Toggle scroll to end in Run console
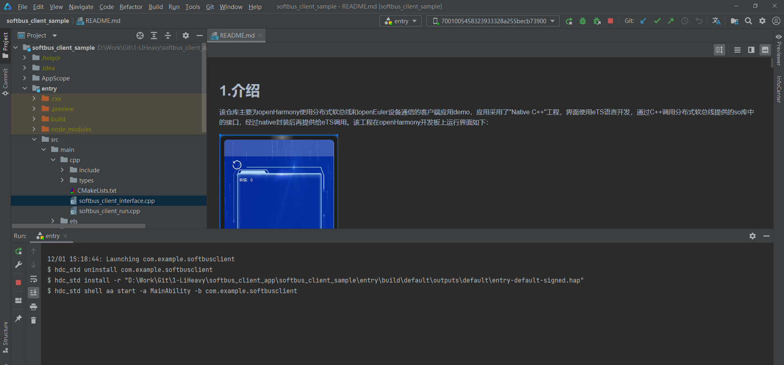Screen dimensions: 784x365 tap(33, 293)
